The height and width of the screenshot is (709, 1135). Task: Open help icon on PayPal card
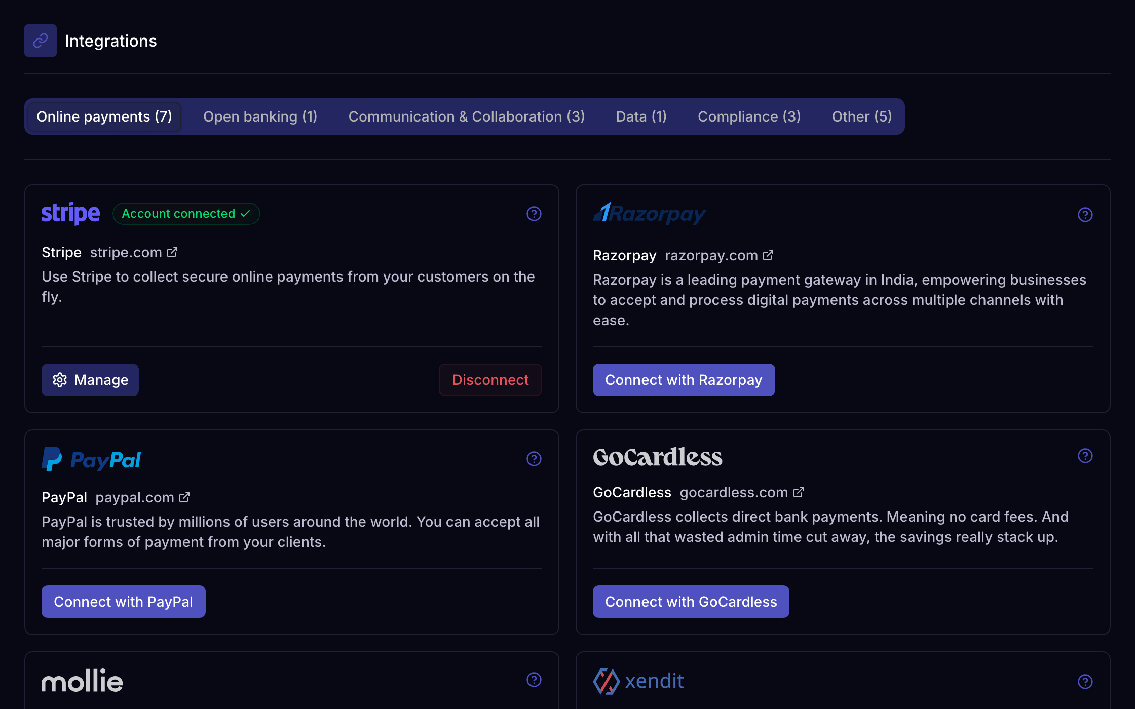pyautogui.click(x=534, y=459)
